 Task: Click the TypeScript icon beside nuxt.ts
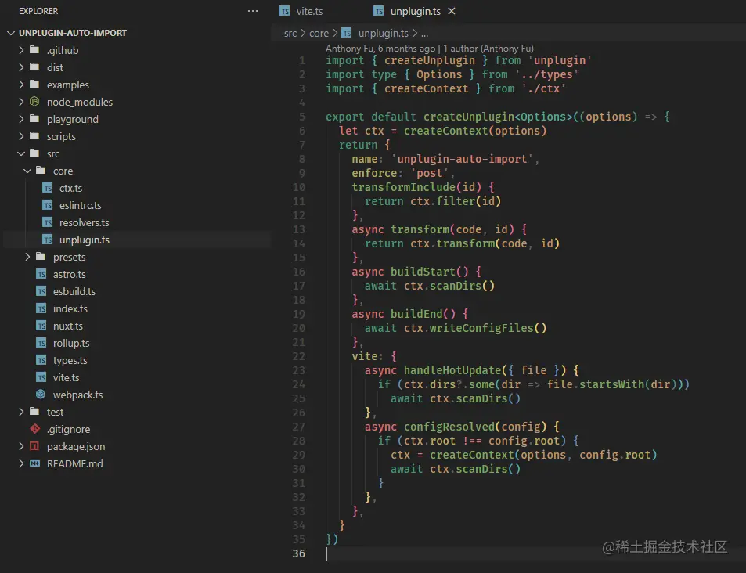point(41,326)
